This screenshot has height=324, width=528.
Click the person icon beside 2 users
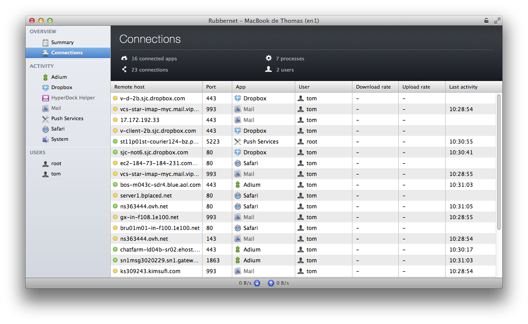268,69
